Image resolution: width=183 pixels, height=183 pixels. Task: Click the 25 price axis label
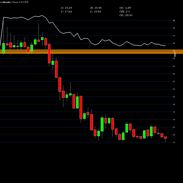pos(174,127)
